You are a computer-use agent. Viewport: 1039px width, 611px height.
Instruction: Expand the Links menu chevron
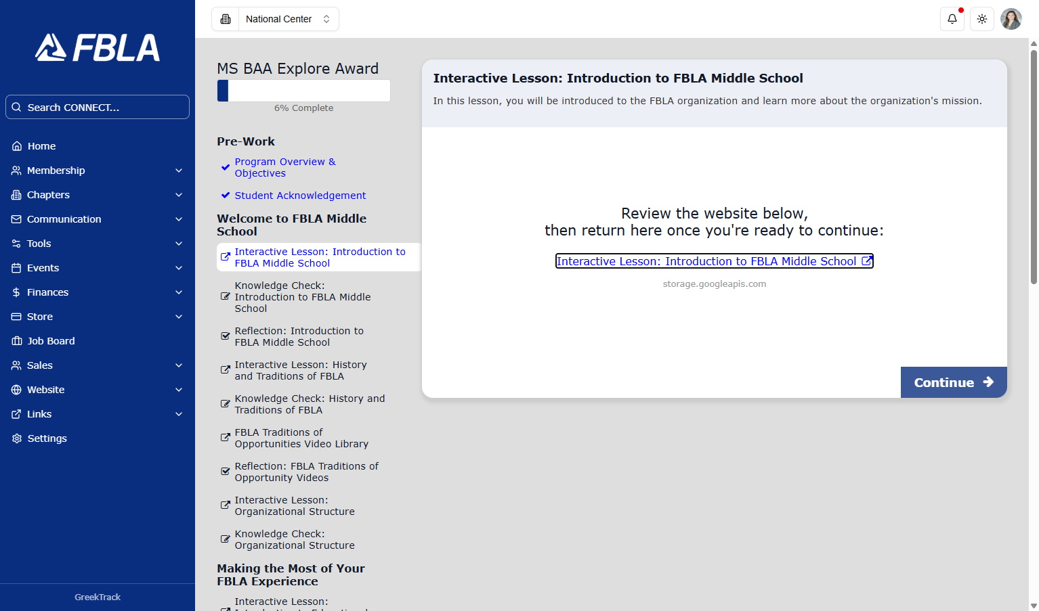(x=179, y=414)
